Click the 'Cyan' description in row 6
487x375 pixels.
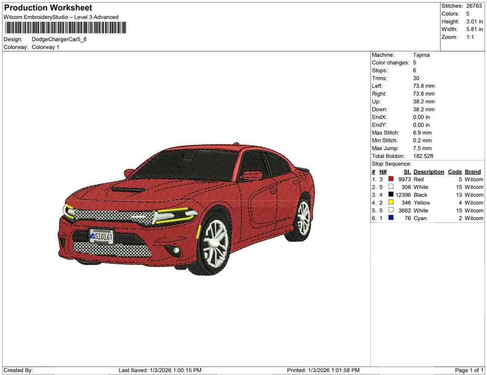420,218
